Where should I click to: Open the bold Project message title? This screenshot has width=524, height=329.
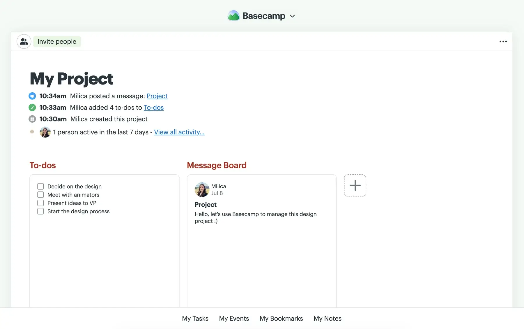tap(206, 205)
